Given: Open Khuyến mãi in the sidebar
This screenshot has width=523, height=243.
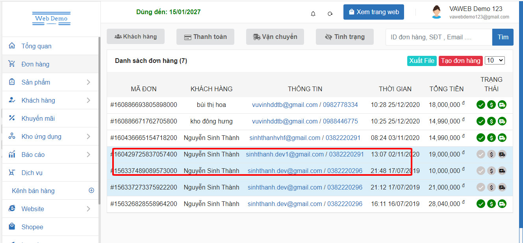Looking at the screenshot, I should pos(38,118).
